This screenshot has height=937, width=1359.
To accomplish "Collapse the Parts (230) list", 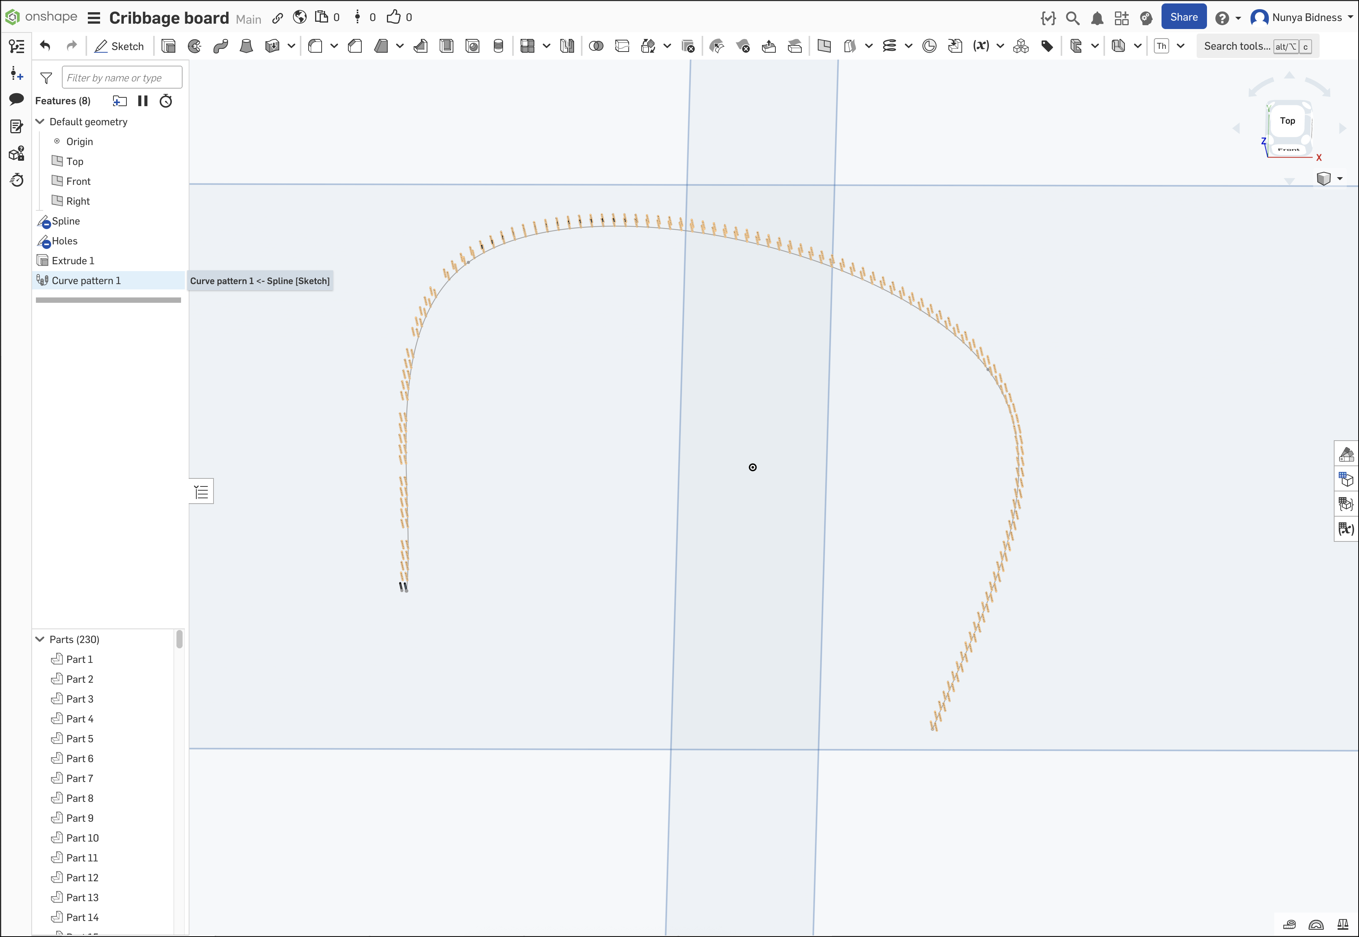I will click(x=40, y=639).
